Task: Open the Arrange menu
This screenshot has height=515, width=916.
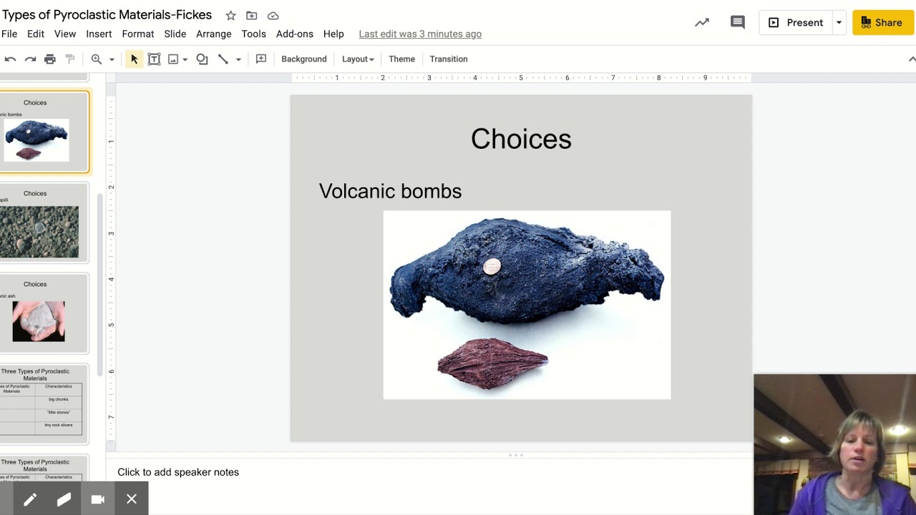Action: pyautogui.click(x=214, y=34)
